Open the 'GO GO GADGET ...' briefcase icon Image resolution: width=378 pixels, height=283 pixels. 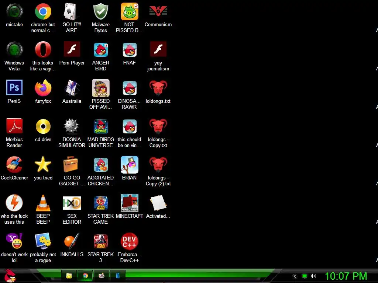click(71, 164)
